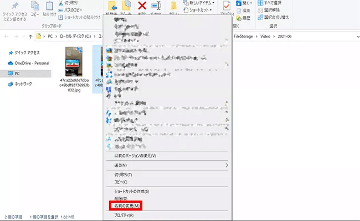Open the 新しいアイテム dropdown
The height and width of the screenshot is (221, 360).
pos(199,3)
